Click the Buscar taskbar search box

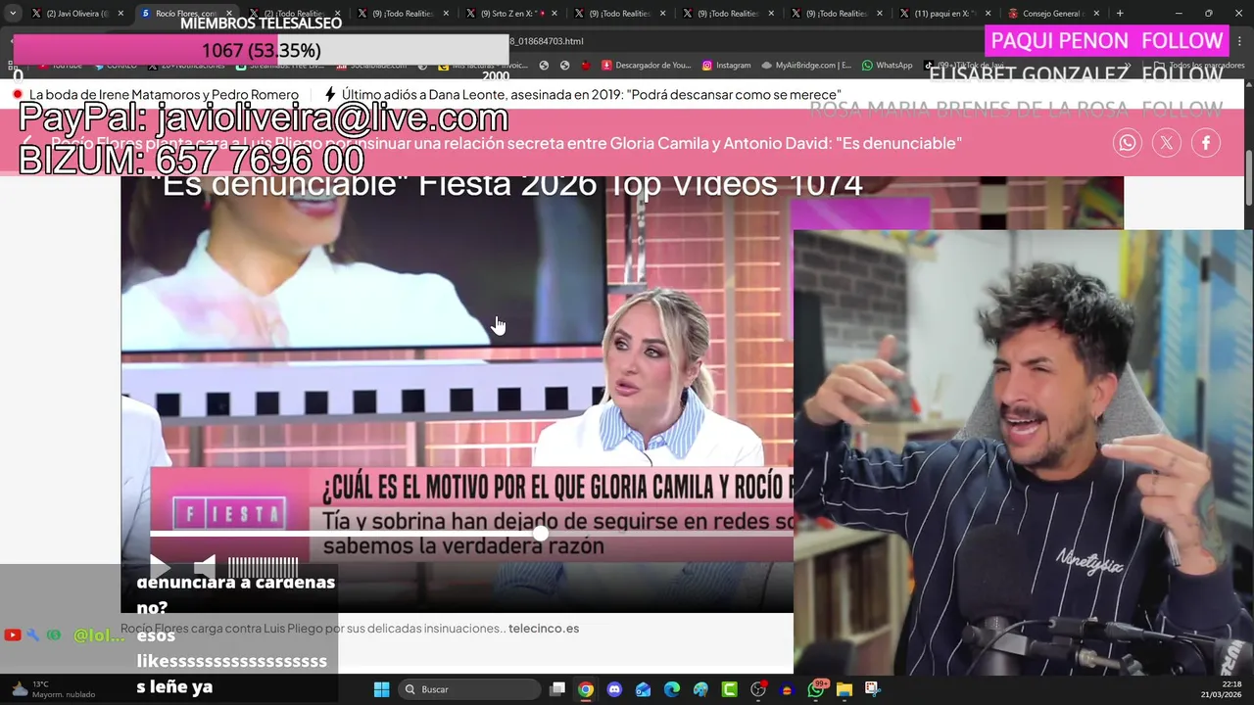470,689
